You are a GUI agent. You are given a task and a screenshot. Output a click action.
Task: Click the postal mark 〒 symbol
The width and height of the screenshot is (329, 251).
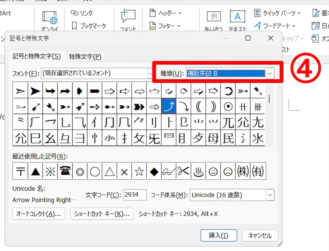(20, 171)
